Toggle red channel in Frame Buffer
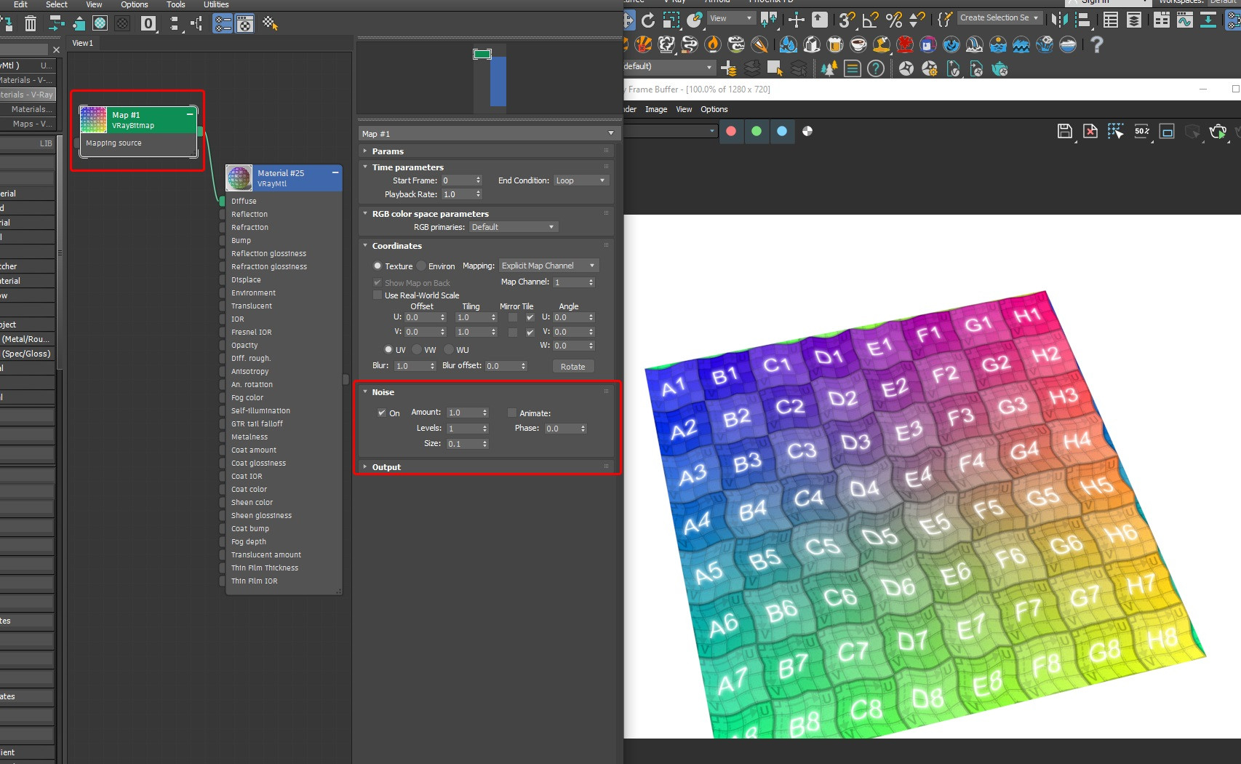1241x764 pixels. (731, 131)
